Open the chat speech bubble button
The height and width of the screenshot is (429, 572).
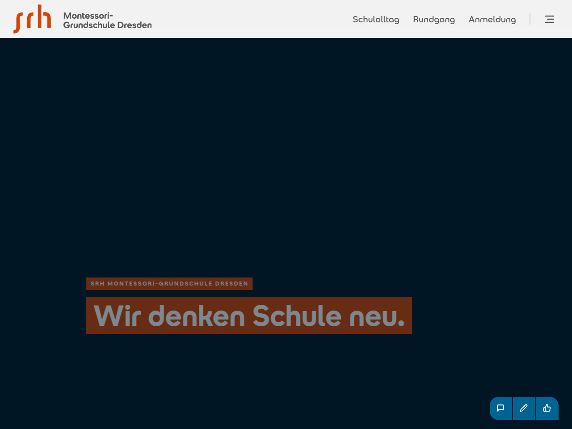[x=500, y=408]
